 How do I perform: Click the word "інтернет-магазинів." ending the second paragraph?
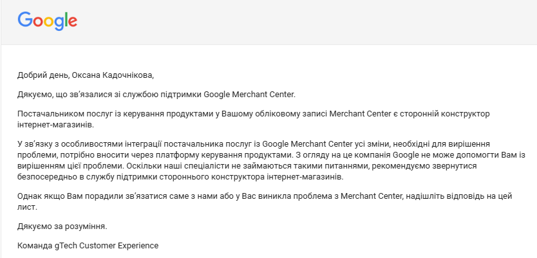coord(55,125)
